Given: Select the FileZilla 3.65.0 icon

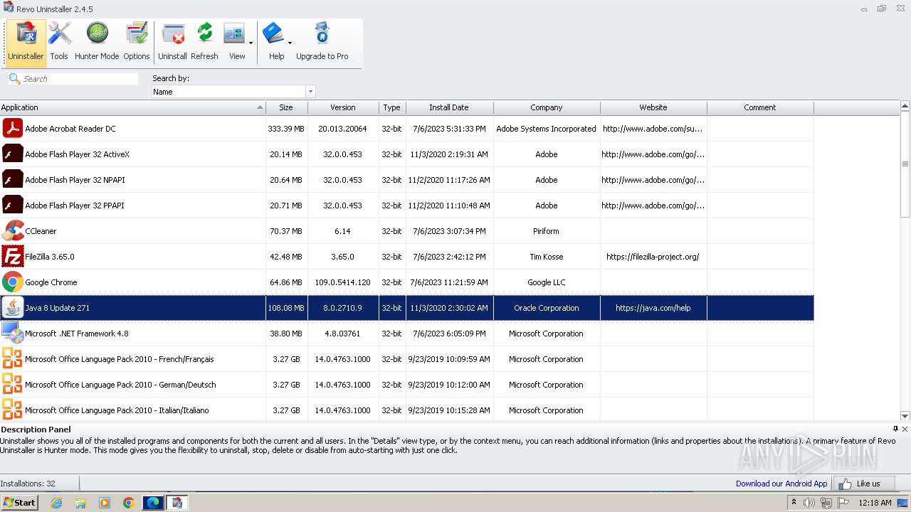Looking at the screenshot, I should pyautogui.click(x=13, y=257).
